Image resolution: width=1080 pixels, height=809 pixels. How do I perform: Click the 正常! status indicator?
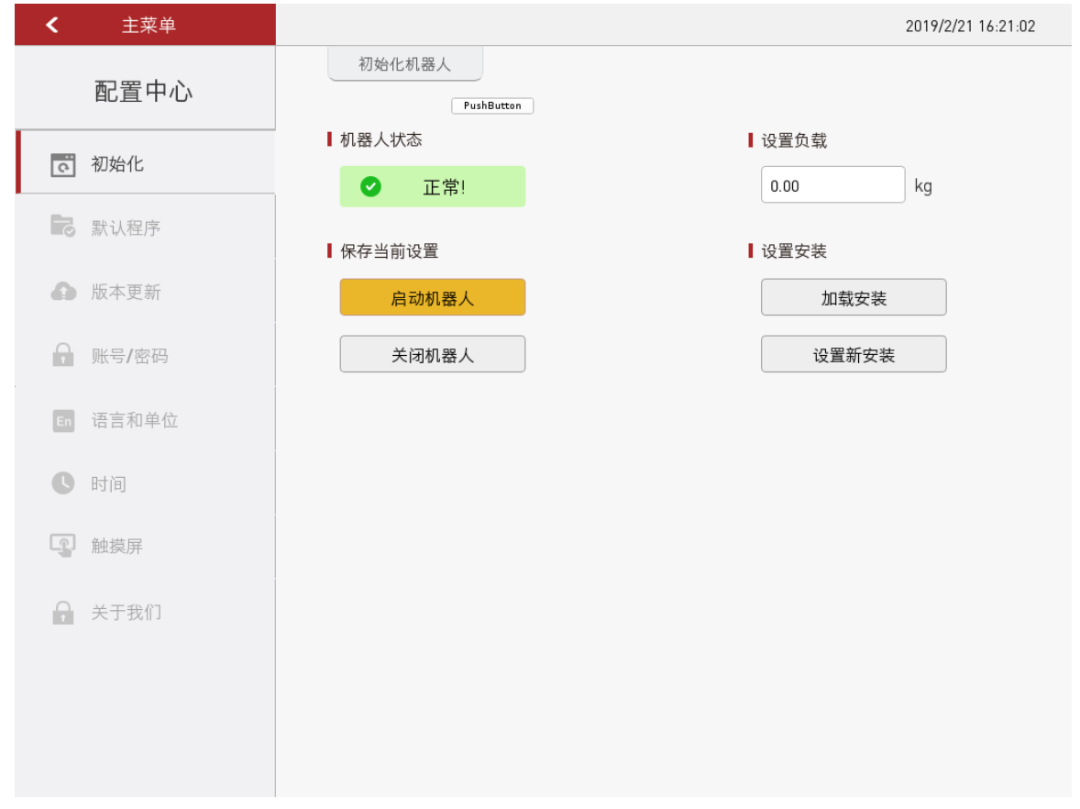[x=433, y=186]
